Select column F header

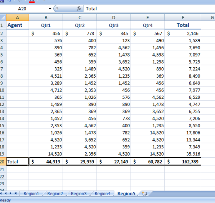click(x=183, y=17)
